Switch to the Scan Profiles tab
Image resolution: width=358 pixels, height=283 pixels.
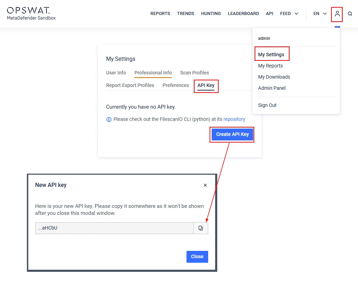click(195, 73)
